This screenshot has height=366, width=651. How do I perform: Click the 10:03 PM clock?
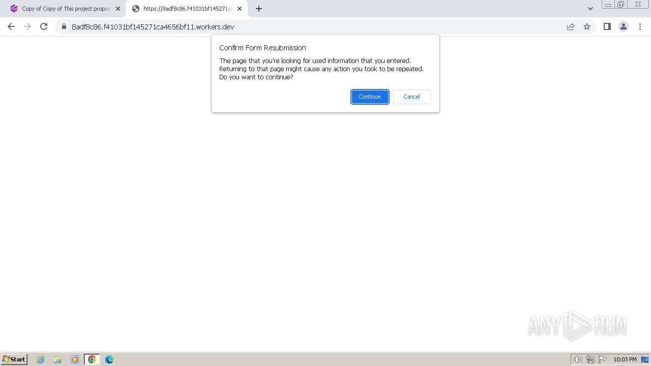[625, 359]
